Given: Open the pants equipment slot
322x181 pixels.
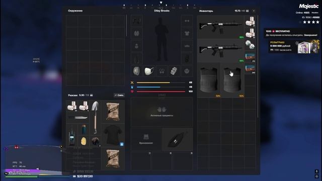Looking at the screenshot, I should 136,58.
